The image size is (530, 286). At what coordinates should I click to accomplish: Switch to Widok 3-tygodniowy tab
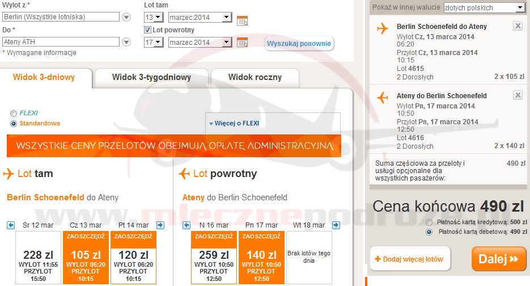click(151, 77)
